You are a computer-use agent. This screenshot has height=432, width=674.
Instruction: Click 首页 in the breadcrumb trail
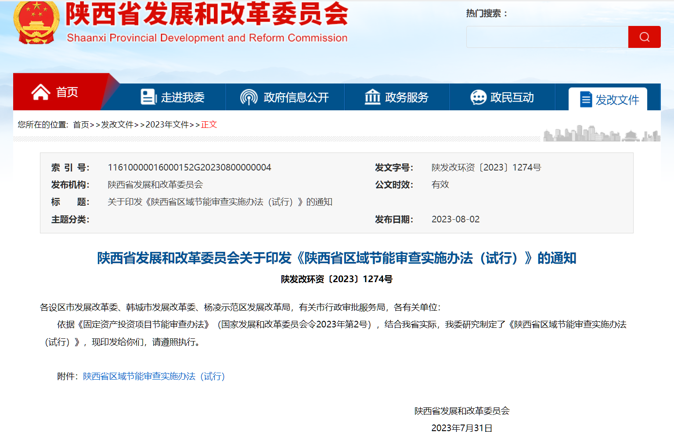tap(81, 125)
